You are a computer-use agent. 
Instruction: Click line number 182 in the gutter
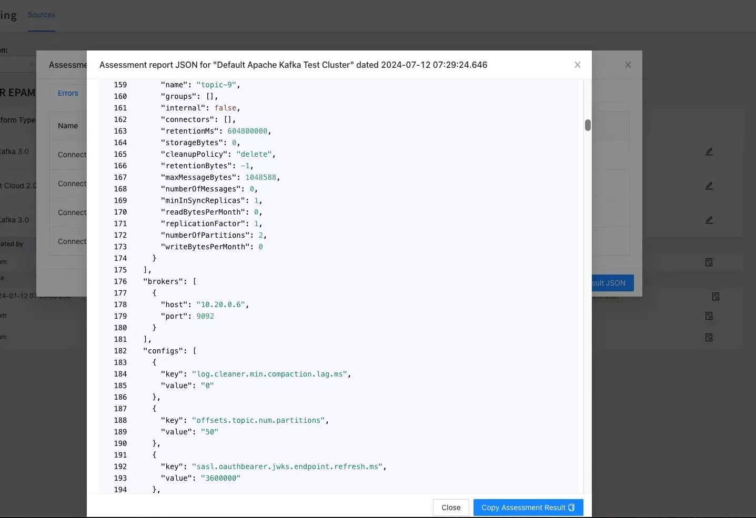[x=120, y=351]
